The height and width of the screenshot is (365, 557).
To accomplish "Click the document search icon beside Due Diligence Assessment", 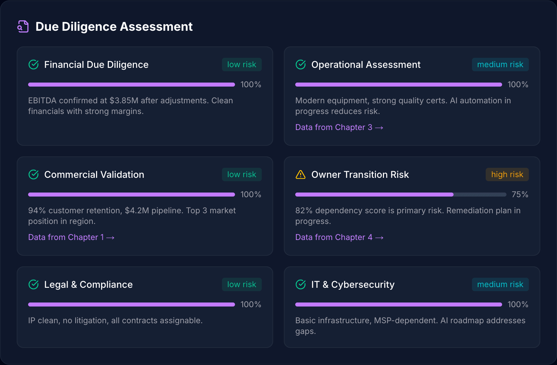I will click(x=23, y=26).
